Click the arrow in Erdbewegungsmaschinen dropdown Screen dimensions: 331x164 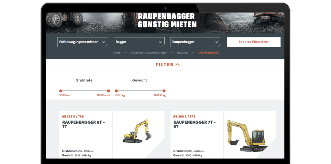tap(104, 42)
